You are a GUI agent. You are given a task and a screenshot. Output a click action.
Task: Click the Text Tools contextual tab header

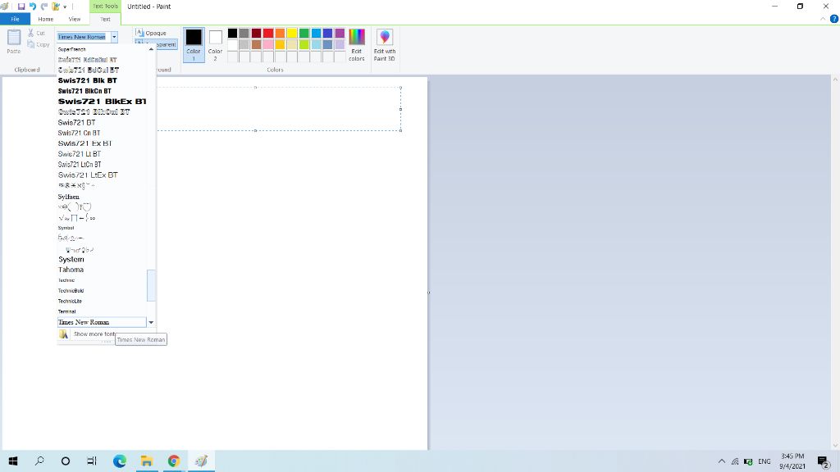105,6
